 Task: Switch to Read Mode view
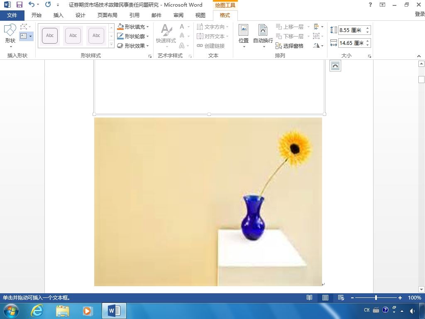(x=309, y=297)
